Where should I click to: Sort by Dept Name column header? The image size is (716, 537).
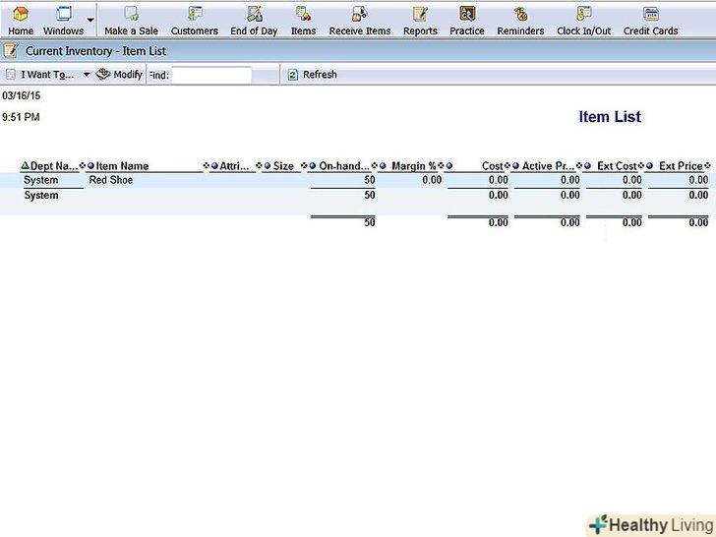click(x=53, y=166)
